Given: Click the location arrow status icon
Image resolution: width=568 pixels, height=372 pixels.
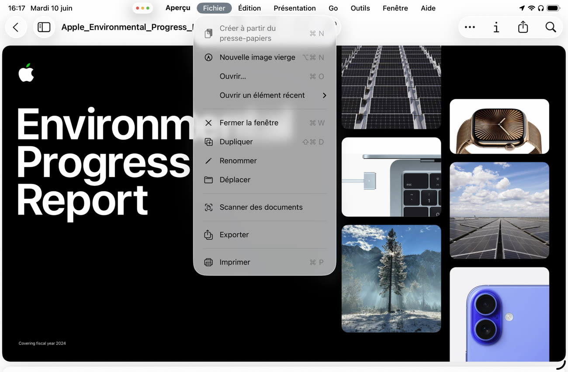Looking at the screenshot, I should [522, 8].
